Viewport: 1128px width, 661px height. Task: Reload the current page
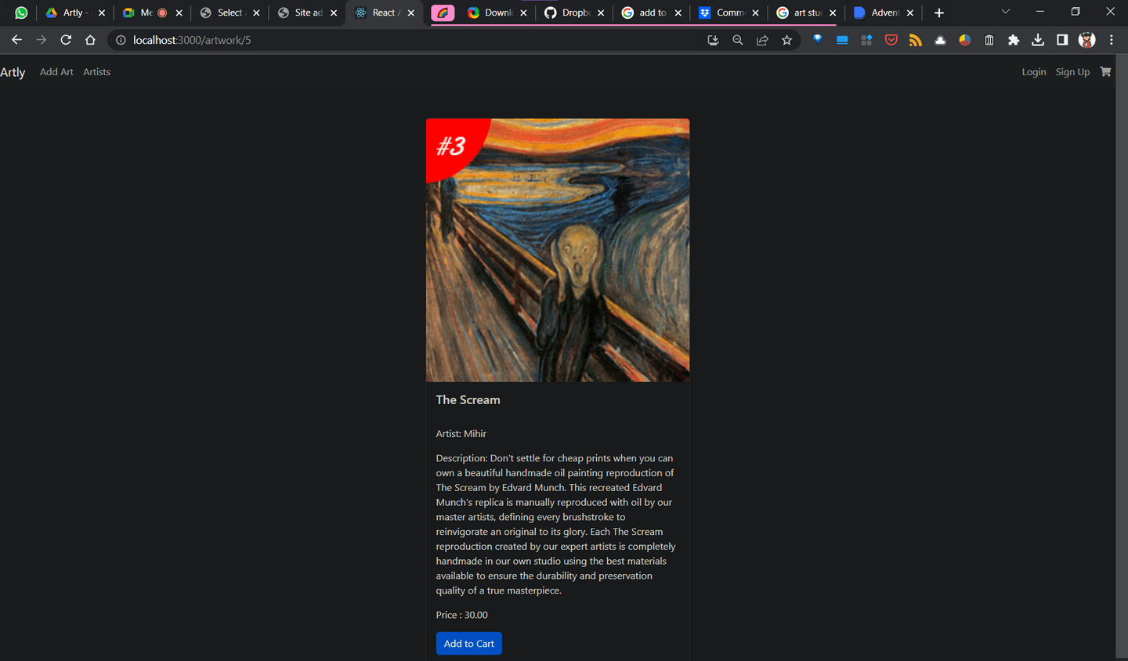pyautogui.click(x=66, y=40)
